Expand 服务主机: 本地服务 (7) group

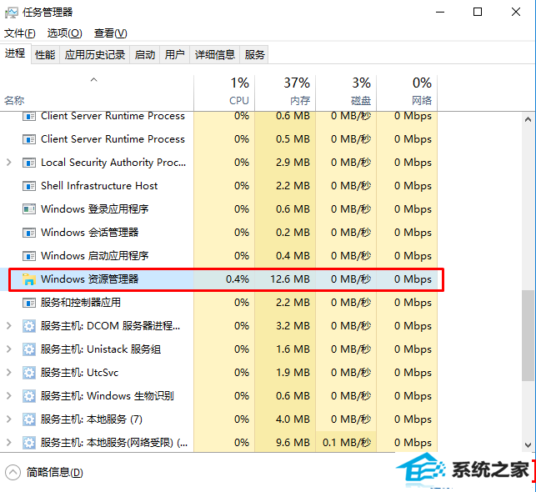(x=9, y=419)
